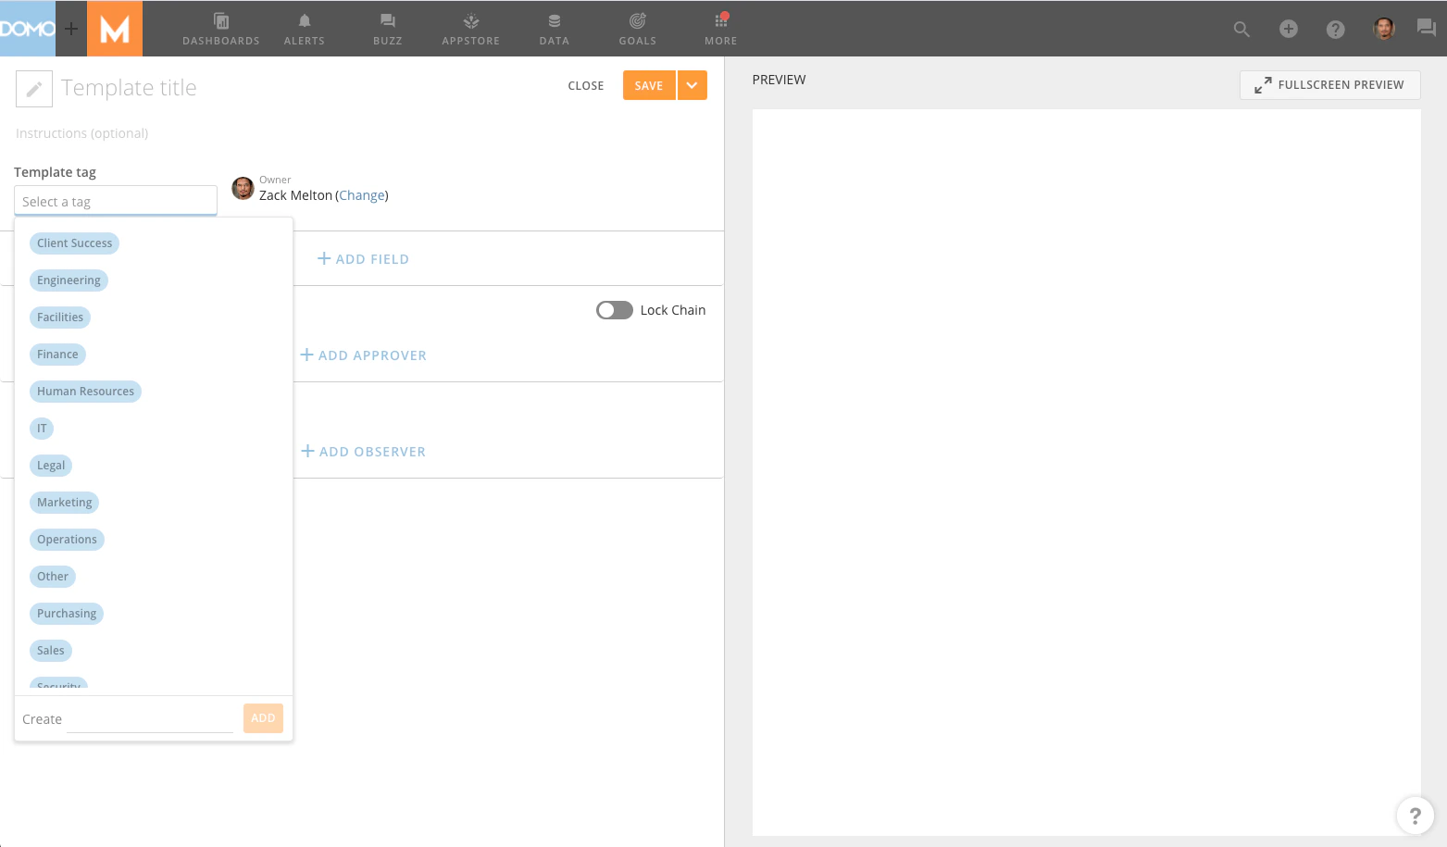The width and height of the screenshot is (1447, 847).
Task: Open the Buzz chat panel icon at top right
Action: pos(1427,28)
